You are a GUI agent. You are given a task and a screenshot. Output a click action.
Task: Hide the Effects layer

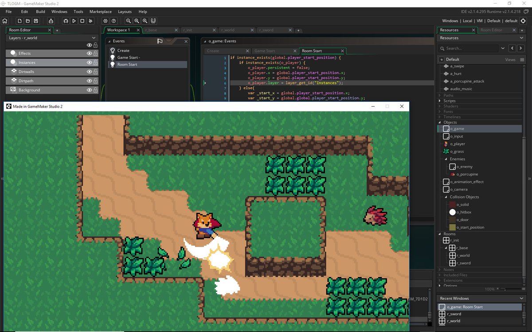pos(90,53)
